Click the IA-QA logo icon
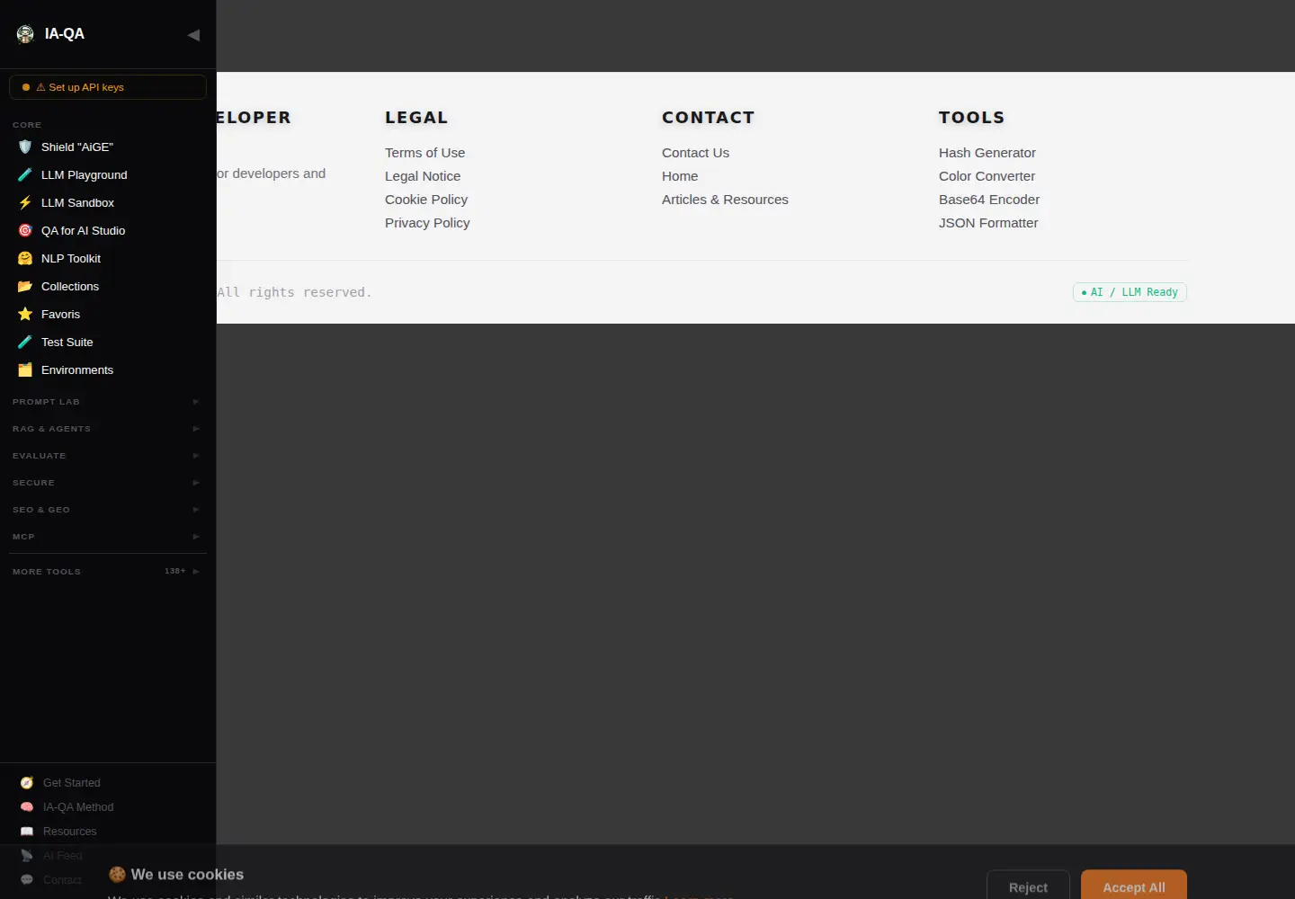The height and width of the screenshot is (899, 1295). tap(25, 34)
